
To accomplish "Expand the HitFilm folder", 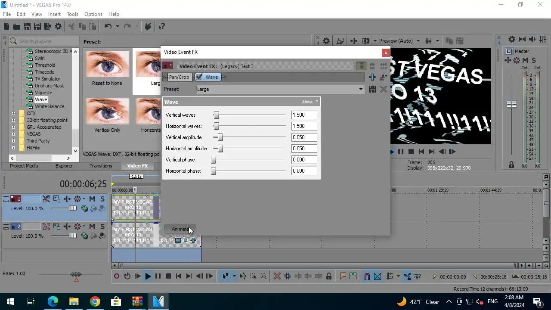I will 13,148.
